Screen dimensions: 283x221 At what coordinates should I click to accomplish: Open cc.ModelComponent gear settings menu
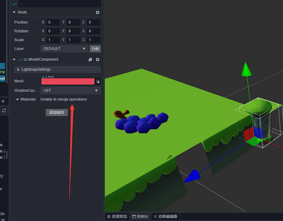click(x=98, y=60)
